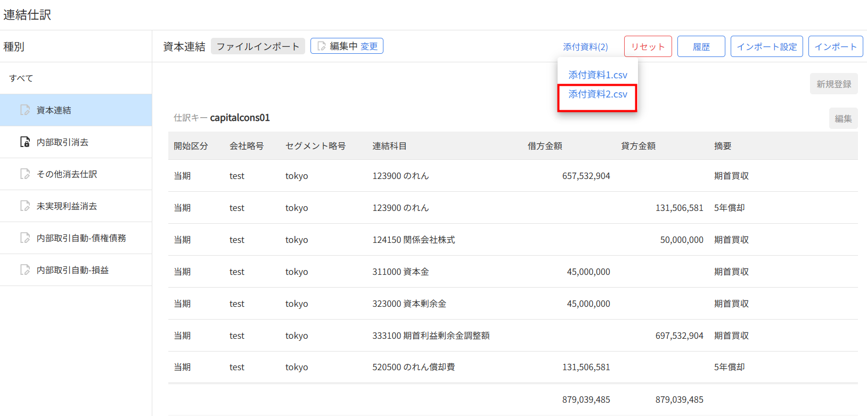Viewport: 867px width, 416px height.
Task: Download 添付資料1.csv from the list
Action: (598, 75)
